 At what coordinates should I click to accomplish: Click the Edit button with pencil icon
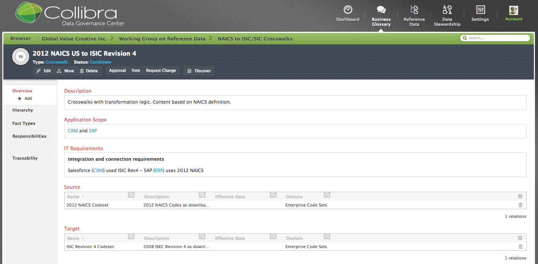point(44,71)
